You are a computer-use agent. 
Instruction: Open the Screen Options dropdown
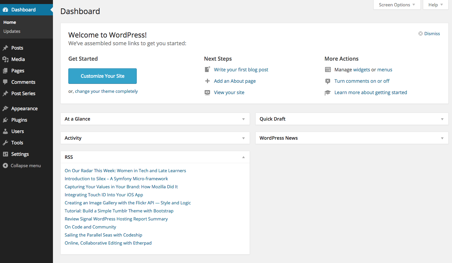coord(397,5)
